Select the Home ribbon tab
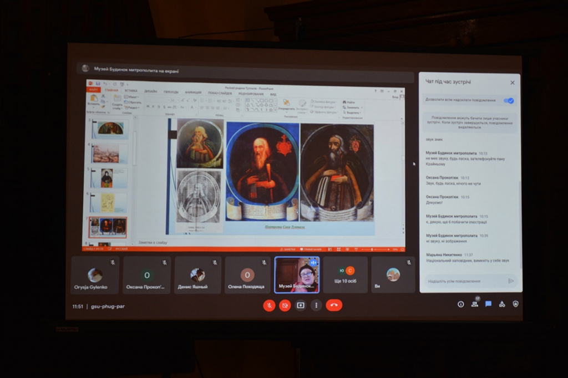The width and height of the screenshot is (568, 378). point(111,90)
